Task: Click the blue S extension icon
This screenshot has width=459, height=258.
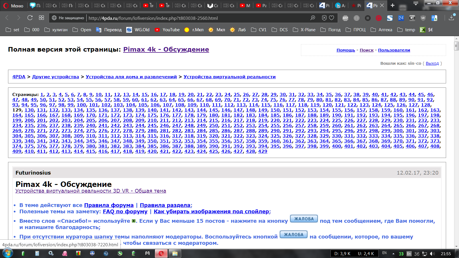Action: tap(390, 18)
